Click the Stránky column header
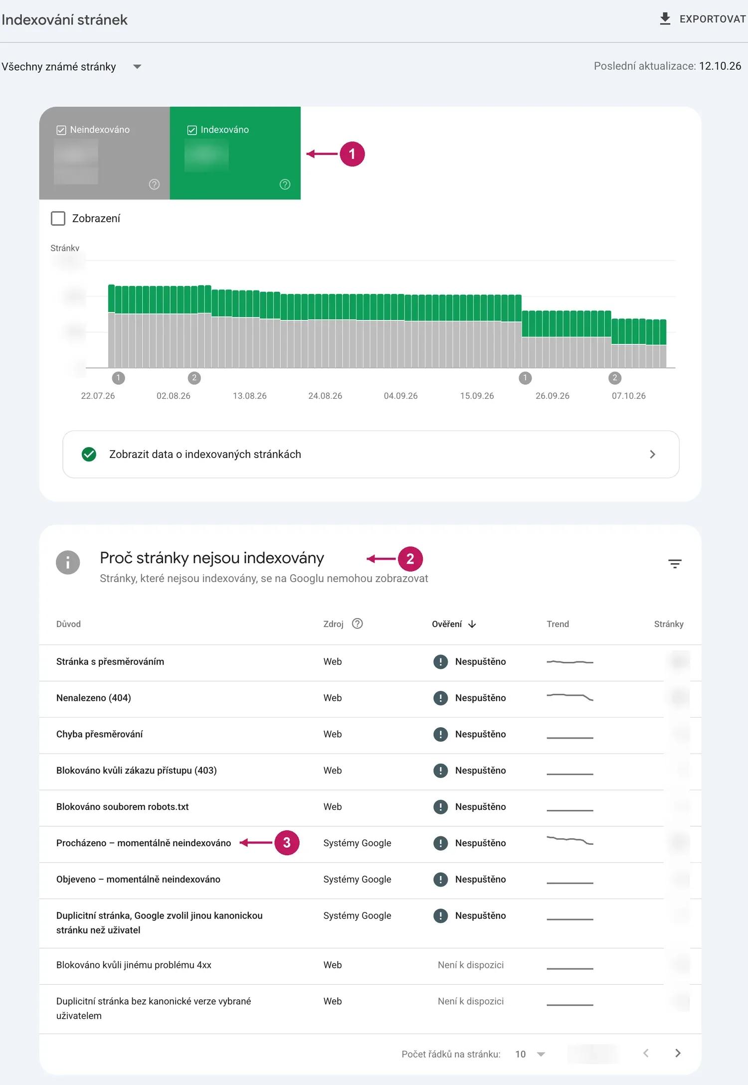Viewport: 748px width, 1085px height. 669,624
